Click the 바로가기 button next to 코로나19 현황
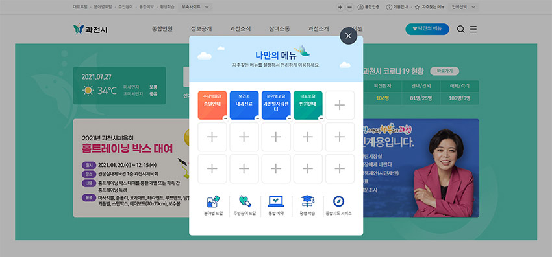The image size is (552, 257). [x=445, y=71]
